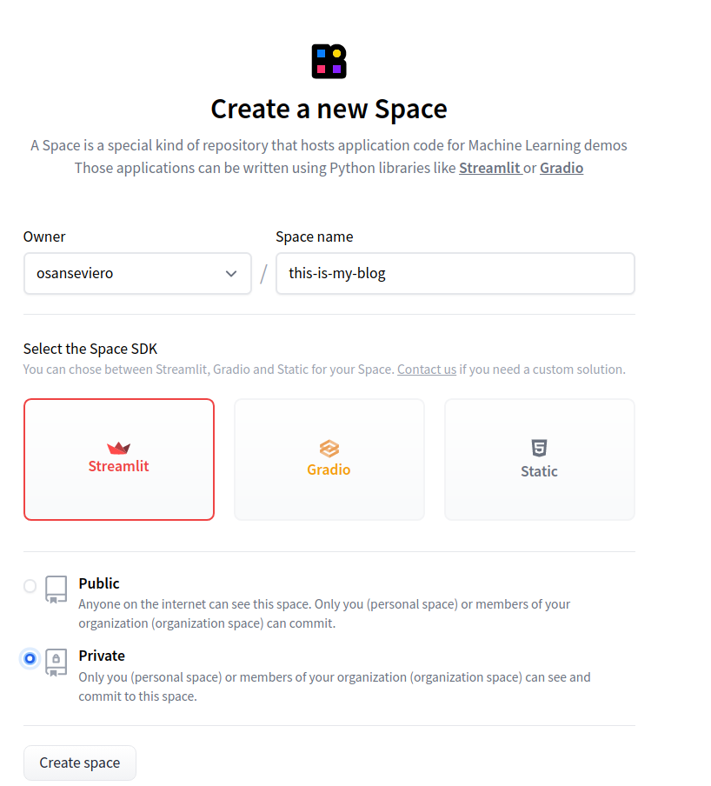Choose the Streamlit SDK card
The image size is (711, 786).
119,460
